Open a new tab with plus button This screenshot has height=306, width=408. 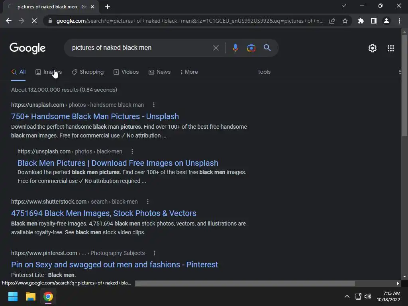tap(108, 7)
